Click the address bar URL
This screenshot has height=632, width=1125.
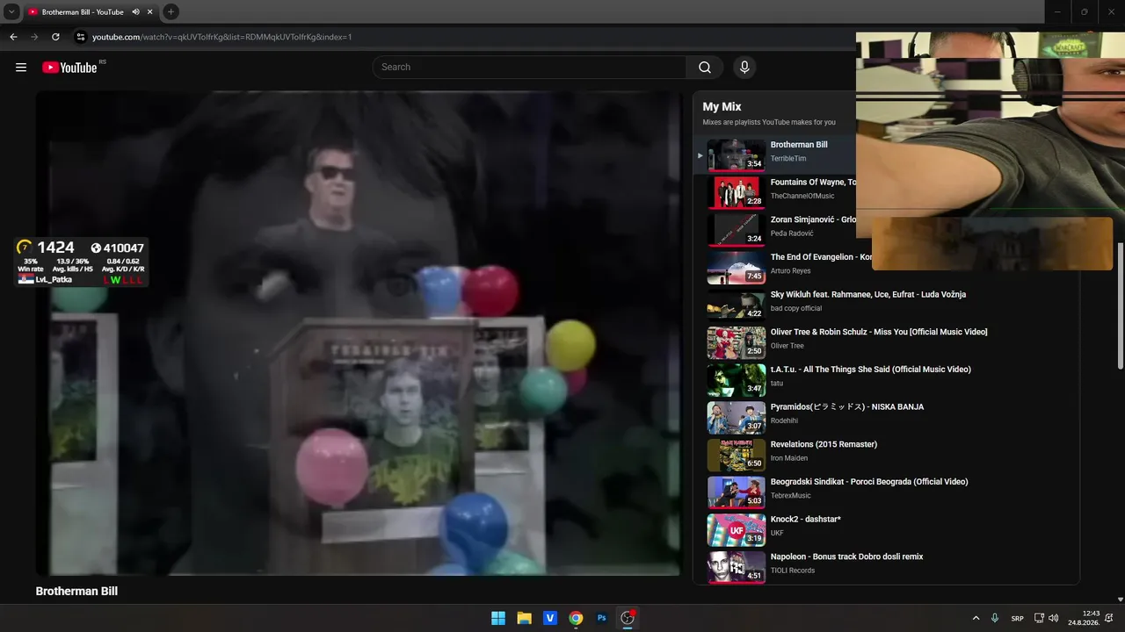(x=222, y=37)
